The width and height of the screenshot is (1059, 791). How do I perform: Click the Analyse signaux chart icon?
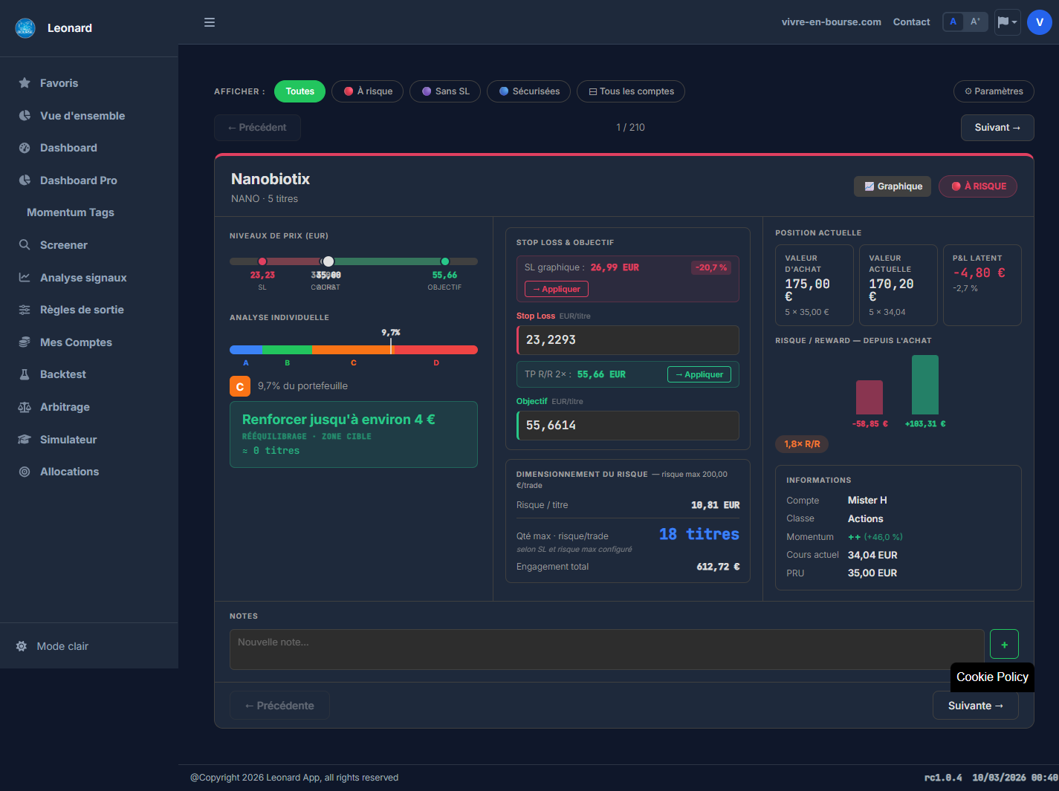25,278
